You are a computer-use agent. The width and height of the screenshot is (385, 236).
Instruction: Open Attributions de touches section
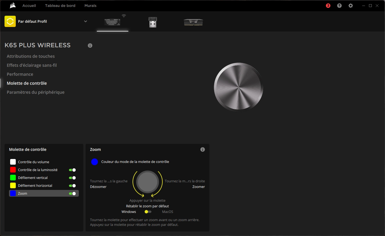point(31,56)
